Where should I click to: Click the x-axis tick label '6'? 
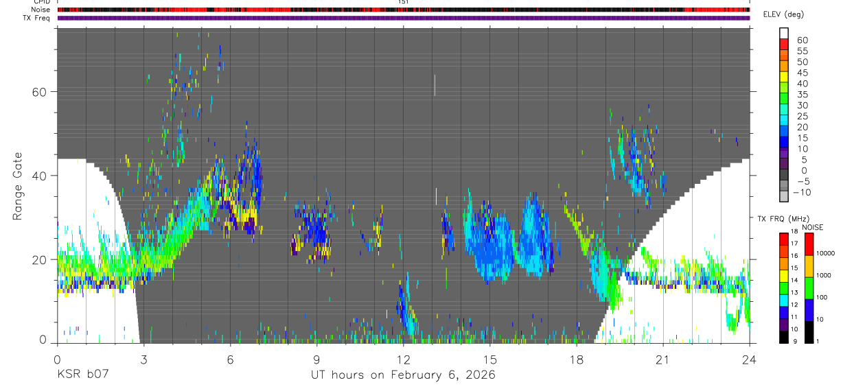pyautogui.click(x=230, y=359)
